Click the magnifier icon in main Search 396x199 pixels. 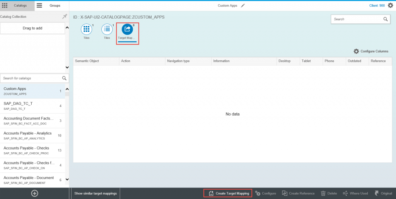[x=386, y=19]
